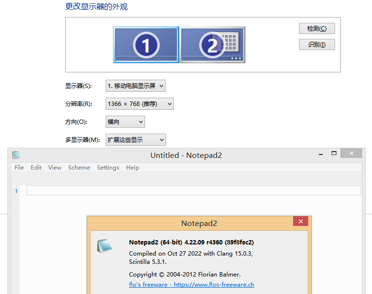This screenshot has height=294, width=372.
Task: Click line 1 in the Notepad2 editor
Action: [194, 190]
